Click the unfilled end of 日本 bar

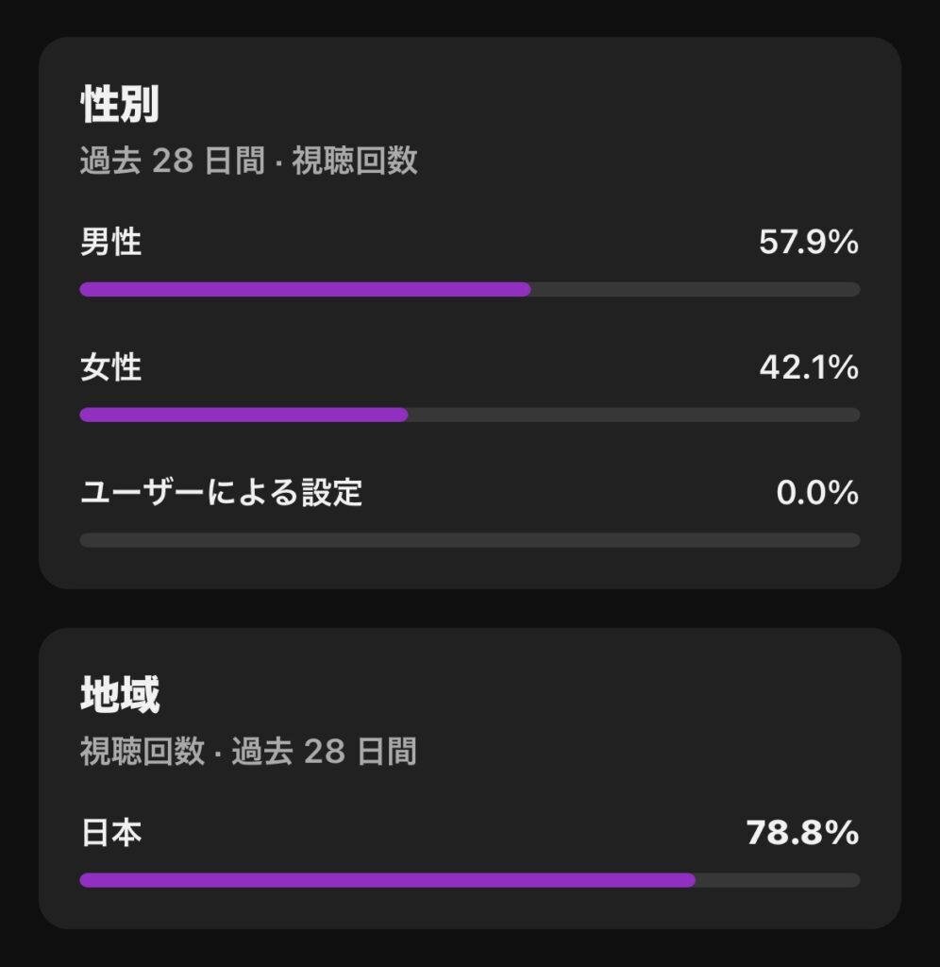click(778, 880)
